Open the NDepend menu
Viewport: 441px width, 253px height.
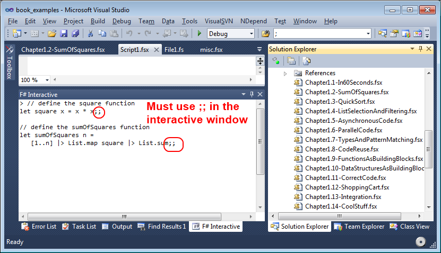point(254,21)
